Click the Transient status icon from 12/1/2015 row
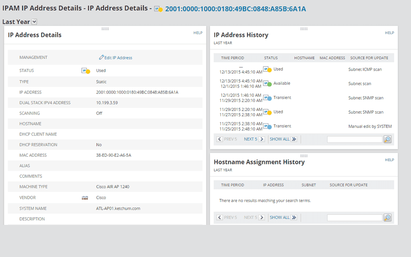 (268, 98)
